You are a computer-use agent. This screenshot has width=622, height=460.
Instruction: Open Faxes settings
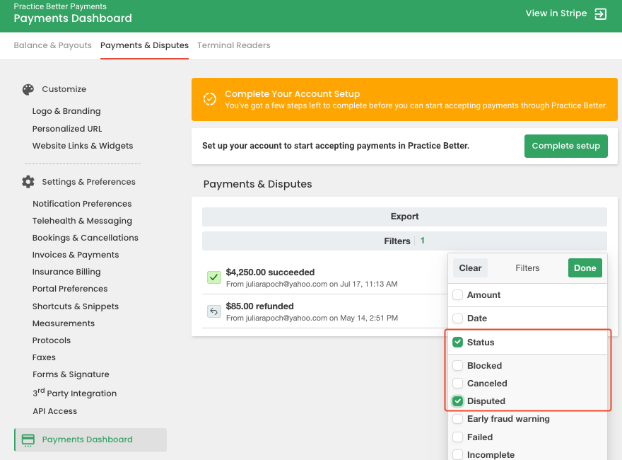(44, 357)
